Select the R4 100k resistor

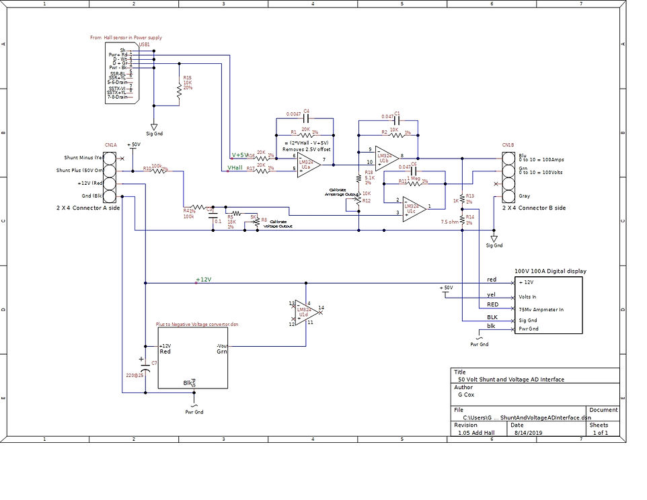click(x=198, y=208)
